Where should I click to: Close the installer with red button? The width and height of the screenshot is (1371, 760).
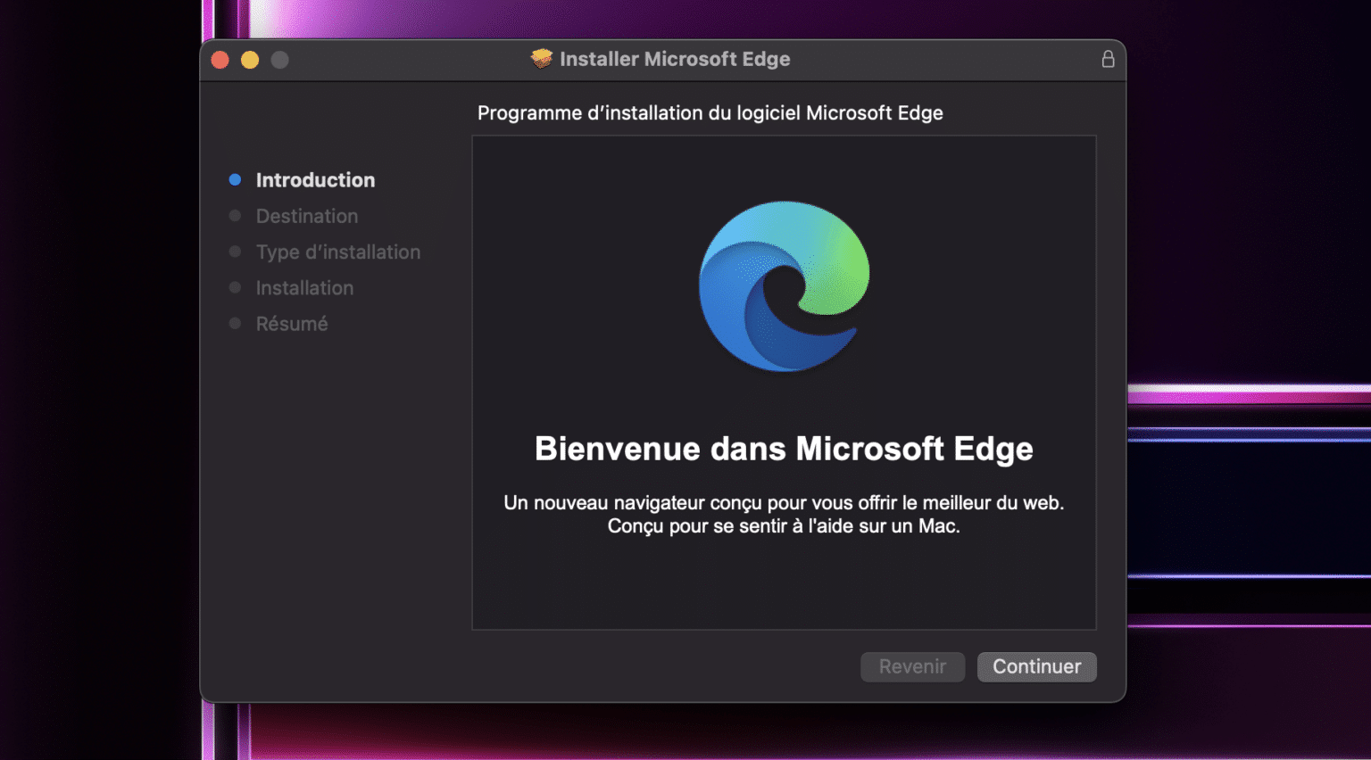(x=220, y=60)
